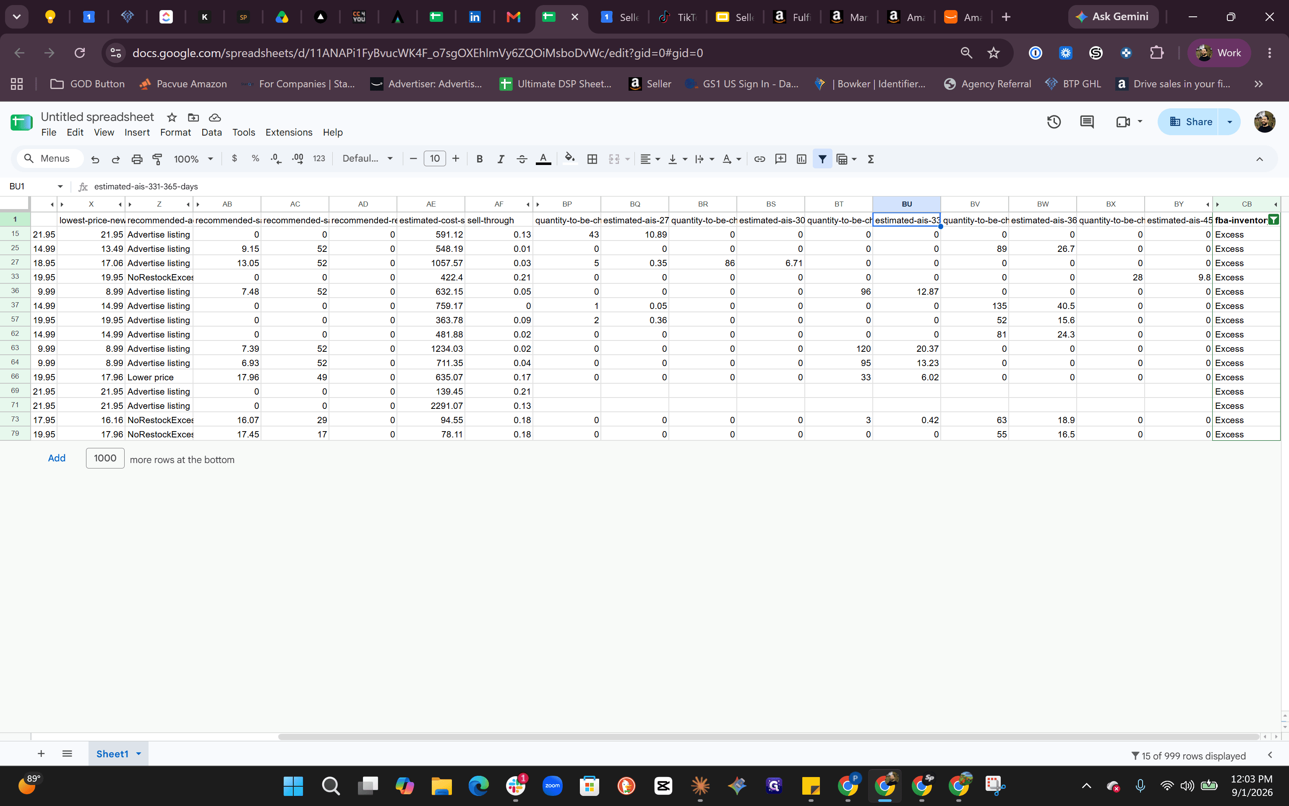The height and width of the screenshot is (806, 1289).
Task: Increase font size plus button
Action: tap(455, 158)
